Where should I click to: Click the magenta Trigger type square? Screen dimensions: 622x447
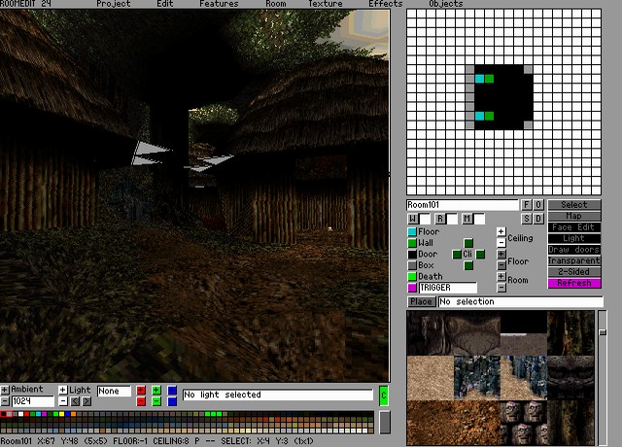pyautogui.click(x=412, y=289)
